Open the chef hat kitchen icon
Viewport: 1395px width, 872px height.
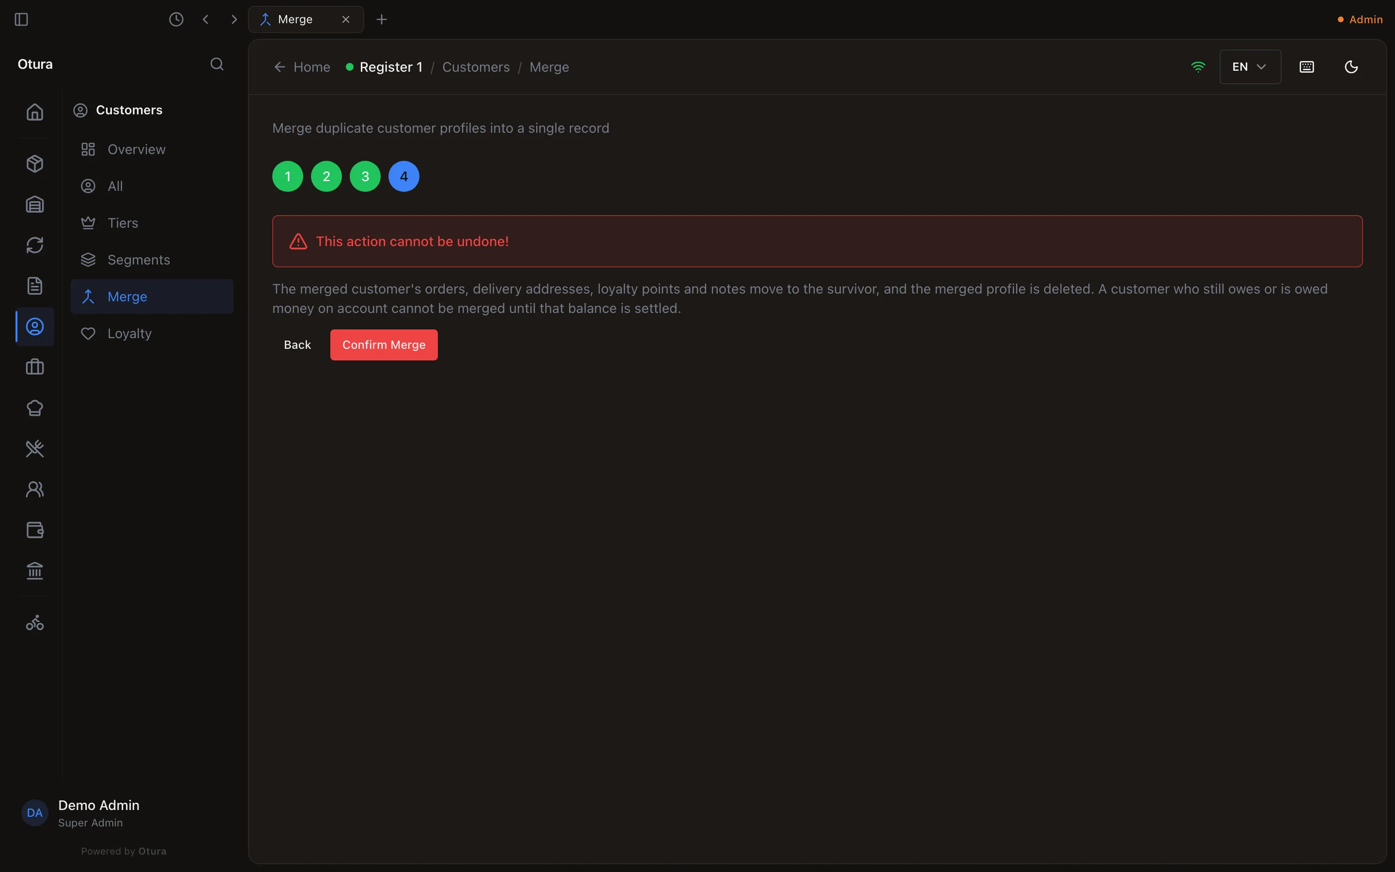point(35,408)
